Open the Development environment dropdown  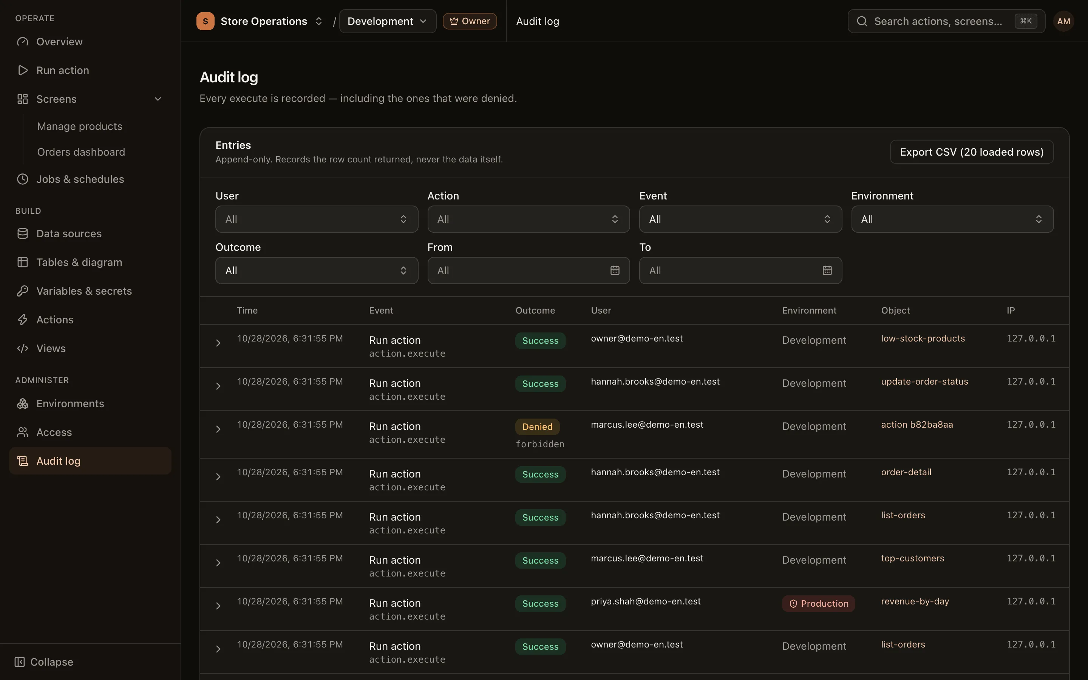[x=388, y=21]
